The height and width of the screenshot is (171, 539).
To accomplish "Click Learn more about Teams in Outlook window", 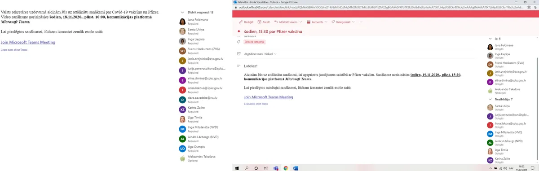I will tap(256, 104).
